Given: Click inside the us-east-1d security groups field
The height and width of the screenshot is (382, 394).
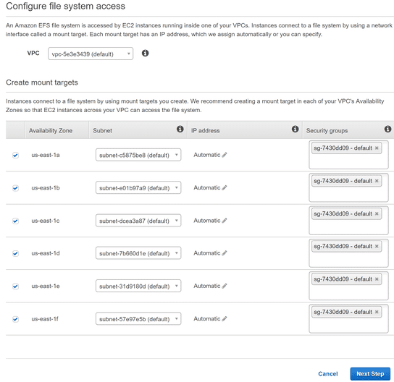Looking at the screenshot, I should pos(348,260).
